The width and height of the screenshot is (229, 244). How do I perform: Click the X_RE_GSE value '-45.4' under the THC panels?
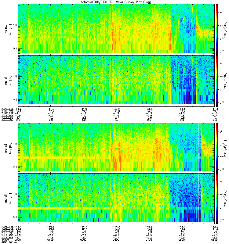[x=17, y=227]
